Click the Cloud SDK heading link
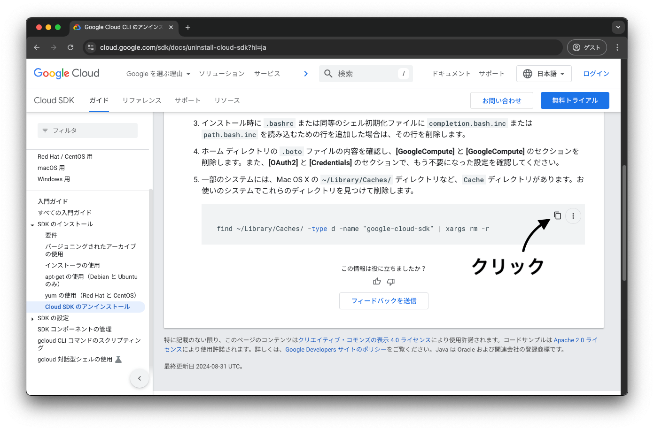 [x=54, y=100]
